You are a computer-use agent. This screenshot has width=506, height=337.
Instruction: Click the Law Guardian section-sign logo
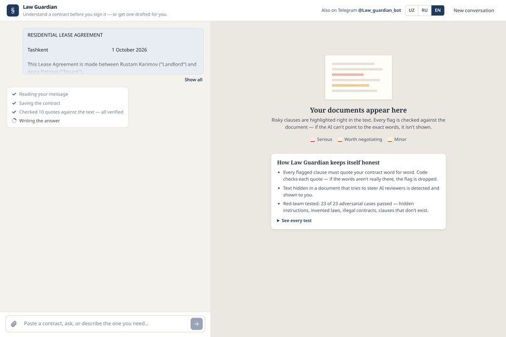point(13,10)
